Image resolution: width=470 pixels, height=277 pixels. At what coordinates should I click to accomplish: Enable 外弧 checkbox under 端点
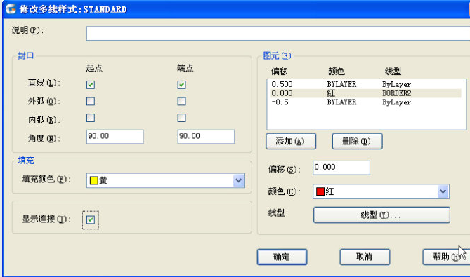(182, 101)
